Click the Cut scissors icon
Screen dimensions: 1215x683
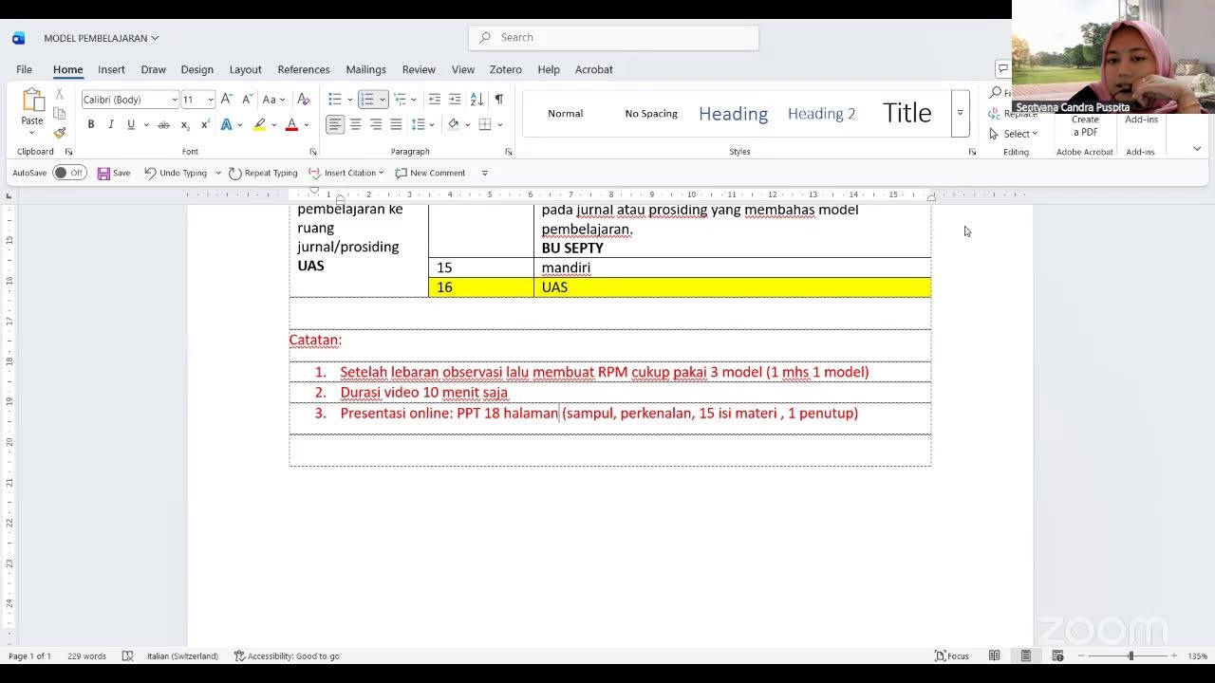click(x=59, y=94)
